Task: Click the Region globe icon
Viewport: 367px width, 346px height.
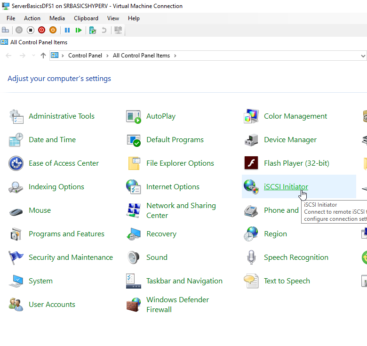Action: pyautogui.click(x=251, y=234)
